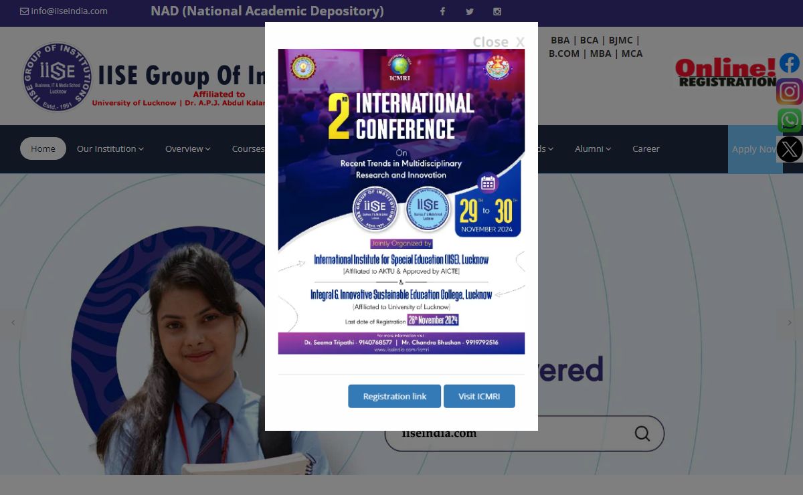Click the Apply Now button
This screenshot has height=495, width=803.
point(755,149)
